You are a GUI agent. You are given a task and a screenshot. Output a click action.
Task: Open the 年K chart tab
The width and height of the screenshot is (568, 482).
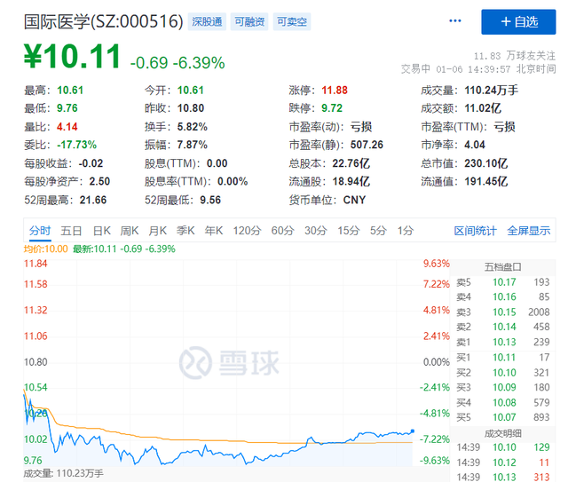214,231
